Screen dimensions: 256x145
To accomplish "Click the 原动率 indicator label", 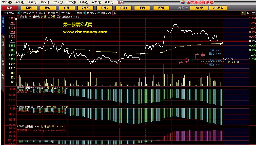I will (x=20, y=88).
